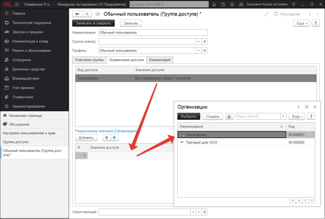Copy link using the chain icon near Обсуждение

(x=266, y=14)
